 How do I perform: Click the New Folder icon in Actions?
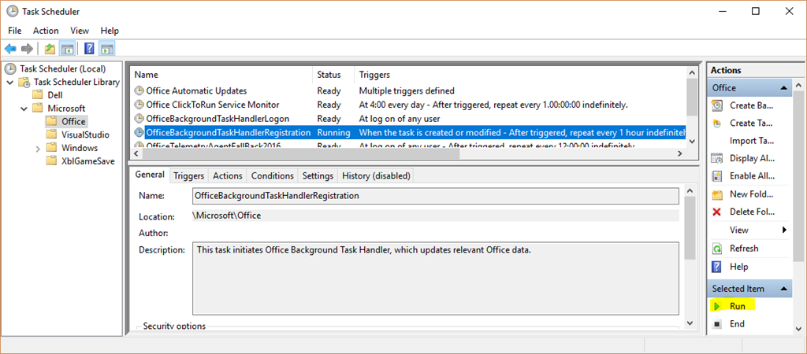coord(717,194)
